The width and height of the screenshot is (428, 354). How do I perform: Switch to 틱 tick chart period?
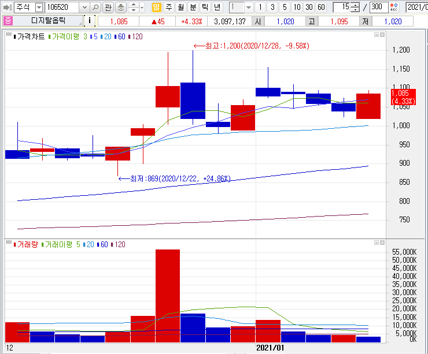pos(205,7)
